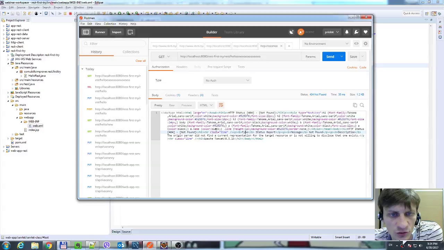Open the Headers request tab
This screenshot has width=444, height=250.
point(182,67)
